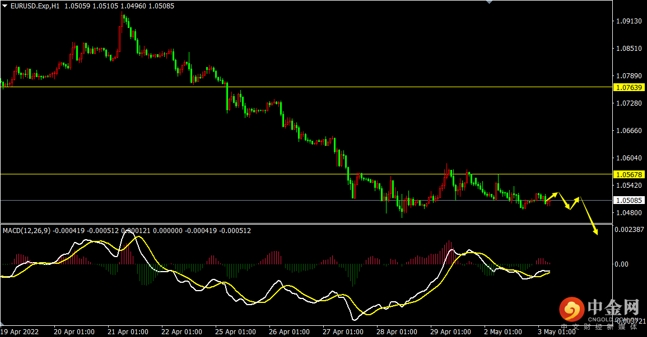This screenshot has width=647, height=337.
Task: Click the 中金网 round orange logo icon
Action: (572, 309)
